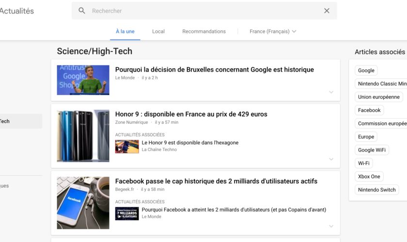Expand the Facebook 2 milliards article card
The image size is (407, 242).
click(x=331, y=226)
